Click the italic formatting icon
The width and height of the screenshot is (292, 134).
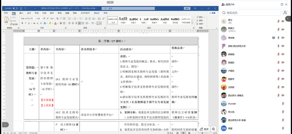[26, 23]
